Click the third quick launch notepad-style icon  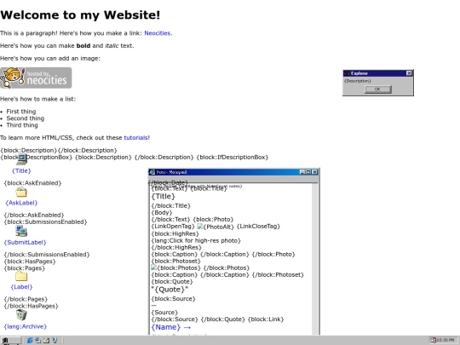coord(46,340)
